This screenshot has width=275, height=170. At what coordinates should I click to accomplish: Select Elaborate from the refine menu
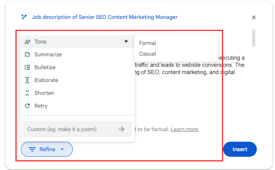pyautogui.click(x=77, y=80)
